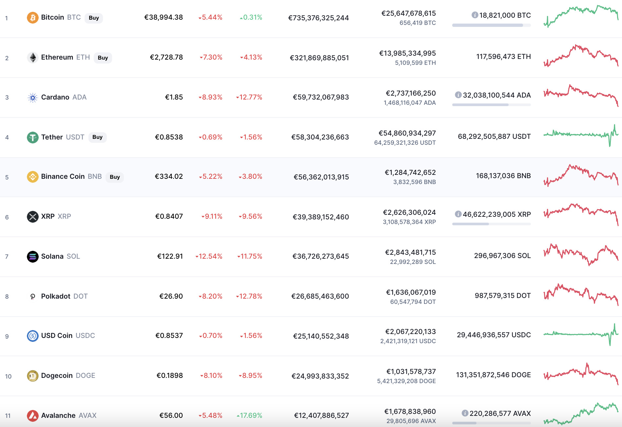Screen dimensions: 622x427
Task: Click Dogecoin 24h volume €1,031,578,737
Action: pyautogui.click(x=411, y=372)
